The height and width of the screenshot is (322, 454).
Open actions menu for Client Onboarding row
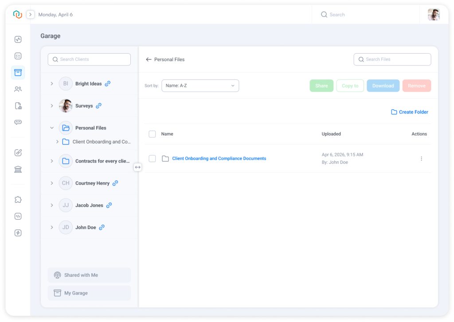[421, 159]
